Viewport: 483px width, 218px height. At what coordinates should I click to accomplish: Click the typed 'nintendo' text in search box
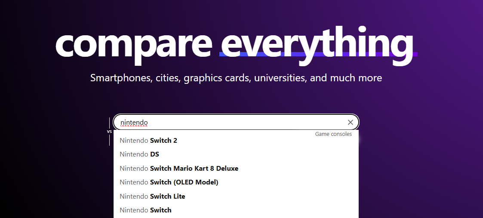pyautogui.click(x=134, y=123)
